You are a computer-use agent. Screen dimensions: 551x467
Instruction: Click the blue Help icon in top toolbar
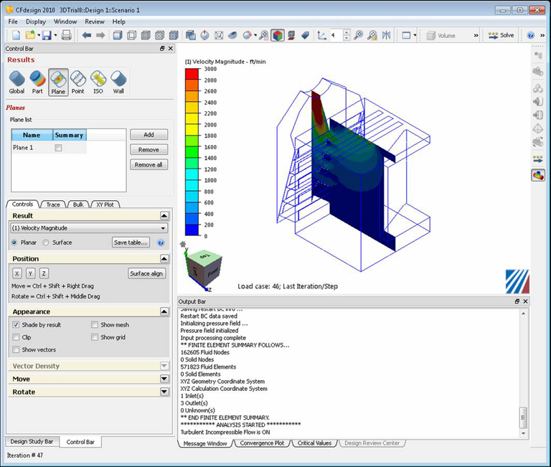[x=531, y=35]
